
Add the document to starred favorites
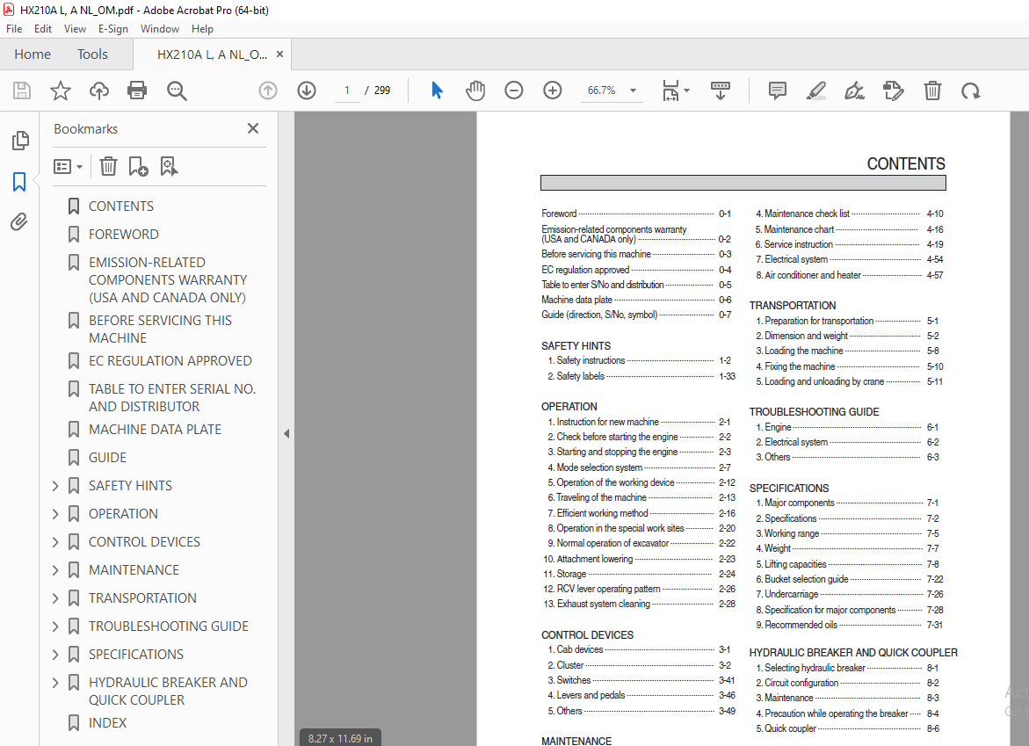pos(61,91)
